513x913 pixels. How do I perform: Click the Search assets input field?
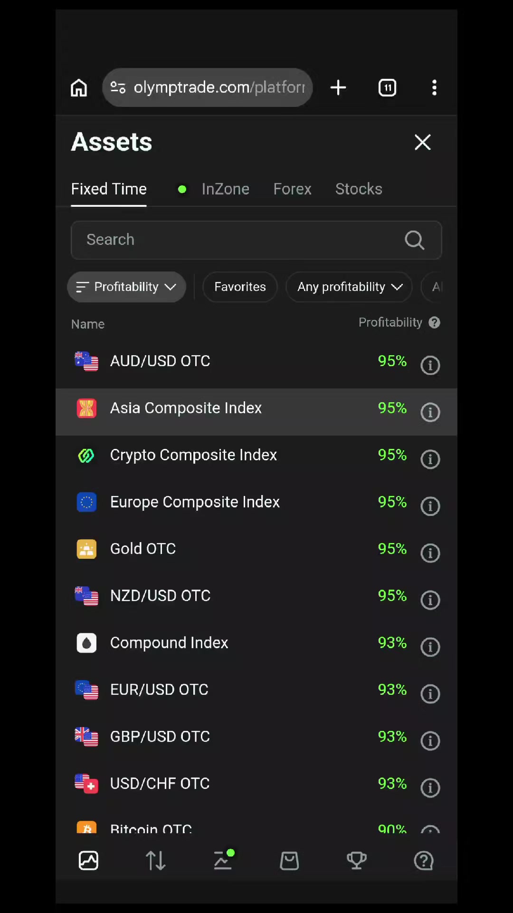pyautogui.click(x=256, y=240)
